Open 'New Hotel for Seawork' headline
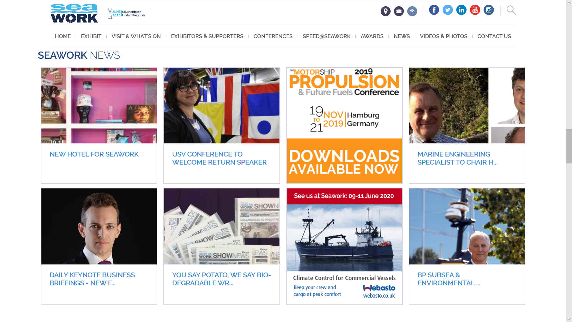 coord(94,154)
